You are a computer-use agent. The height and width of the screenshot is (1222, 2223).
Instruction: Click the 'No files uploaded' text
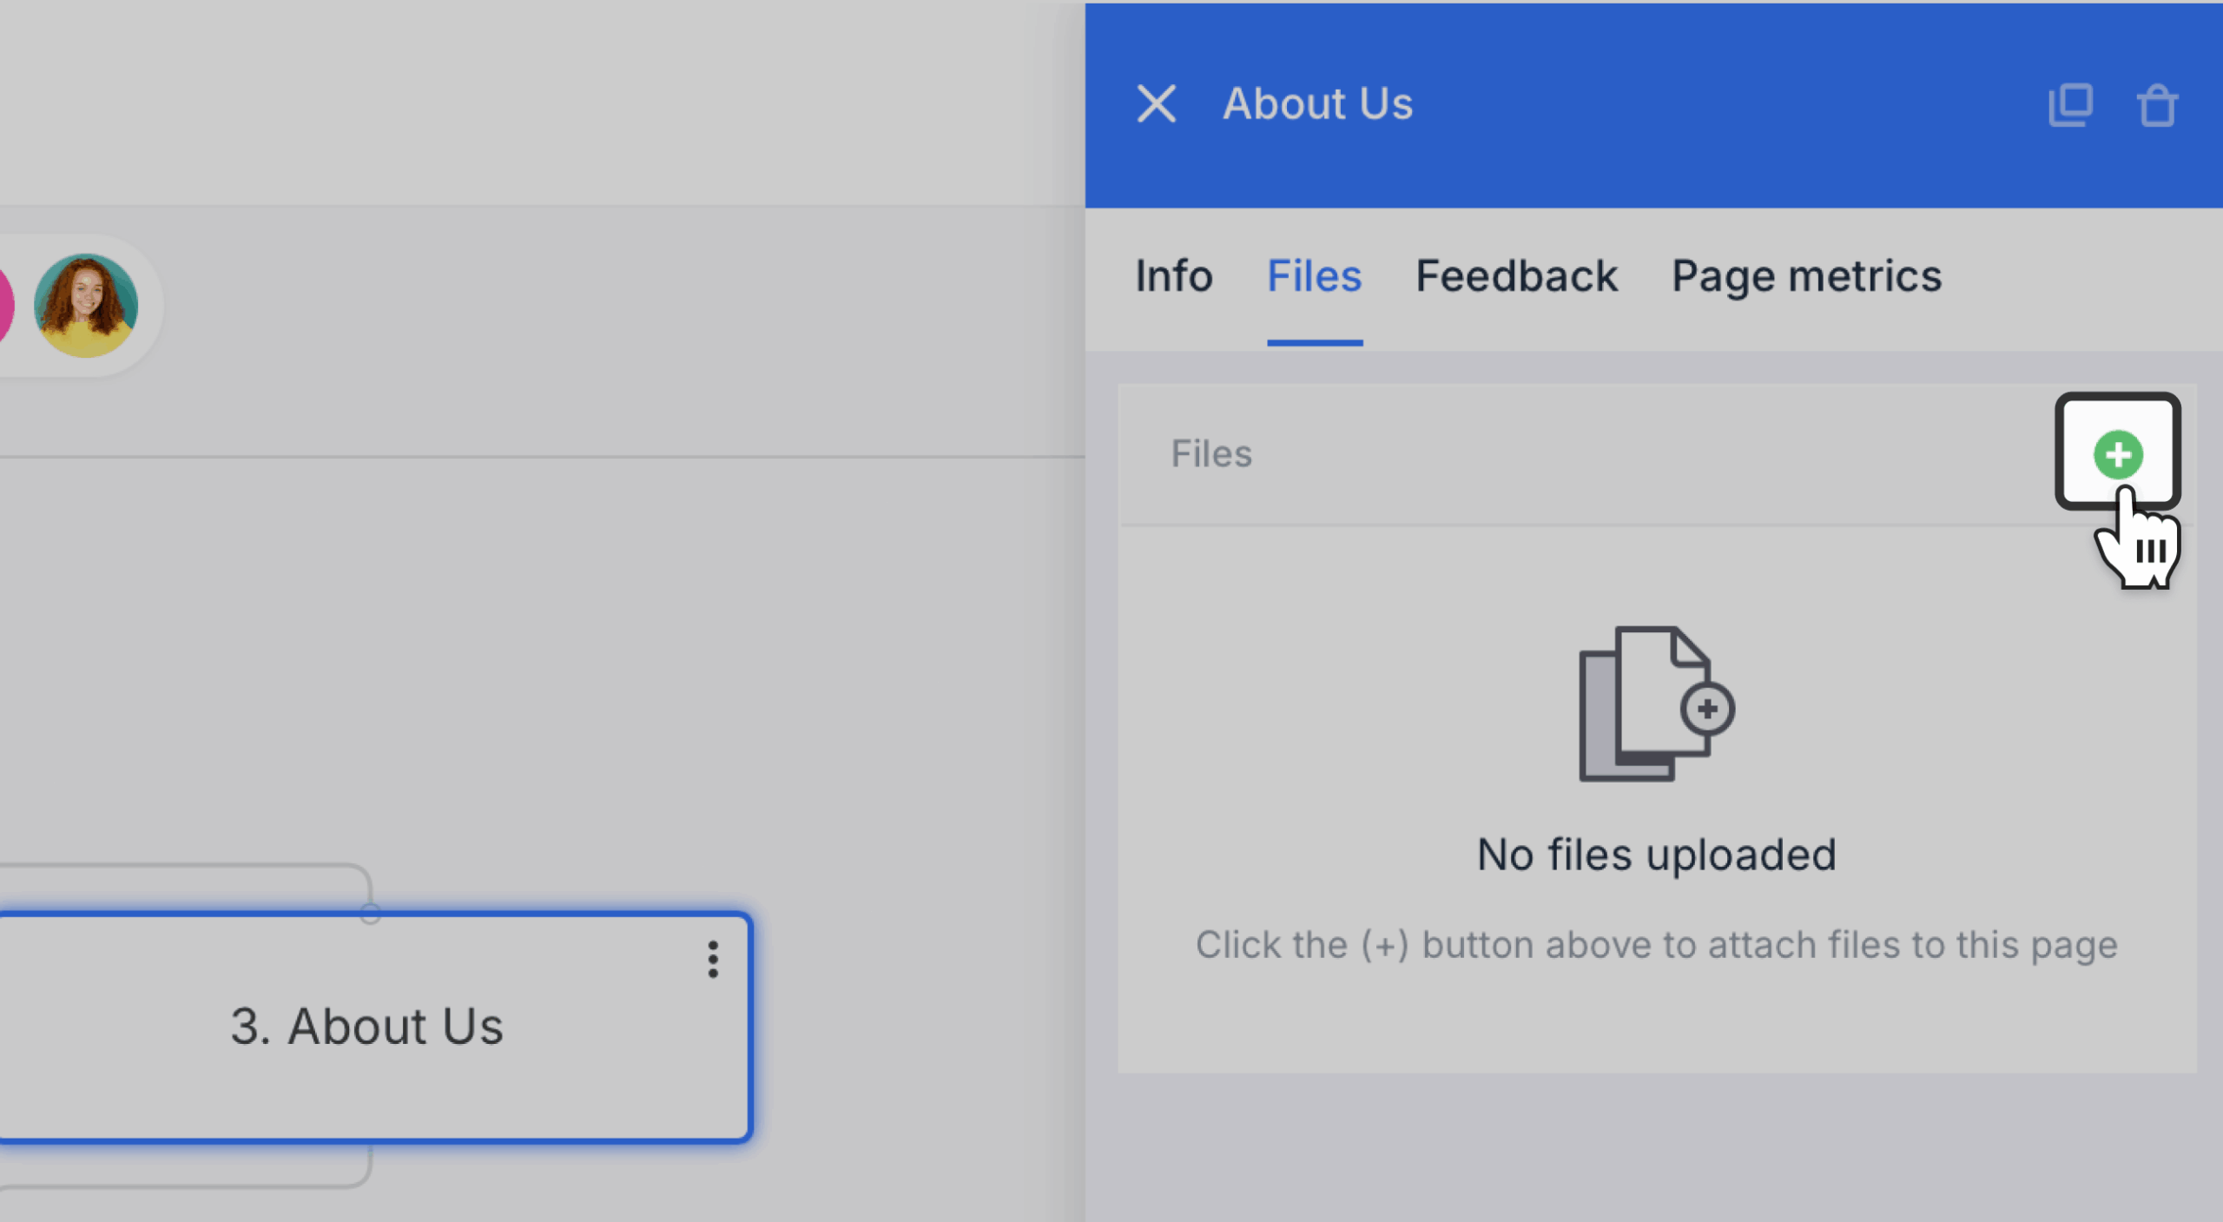(x=1657, y=855)
